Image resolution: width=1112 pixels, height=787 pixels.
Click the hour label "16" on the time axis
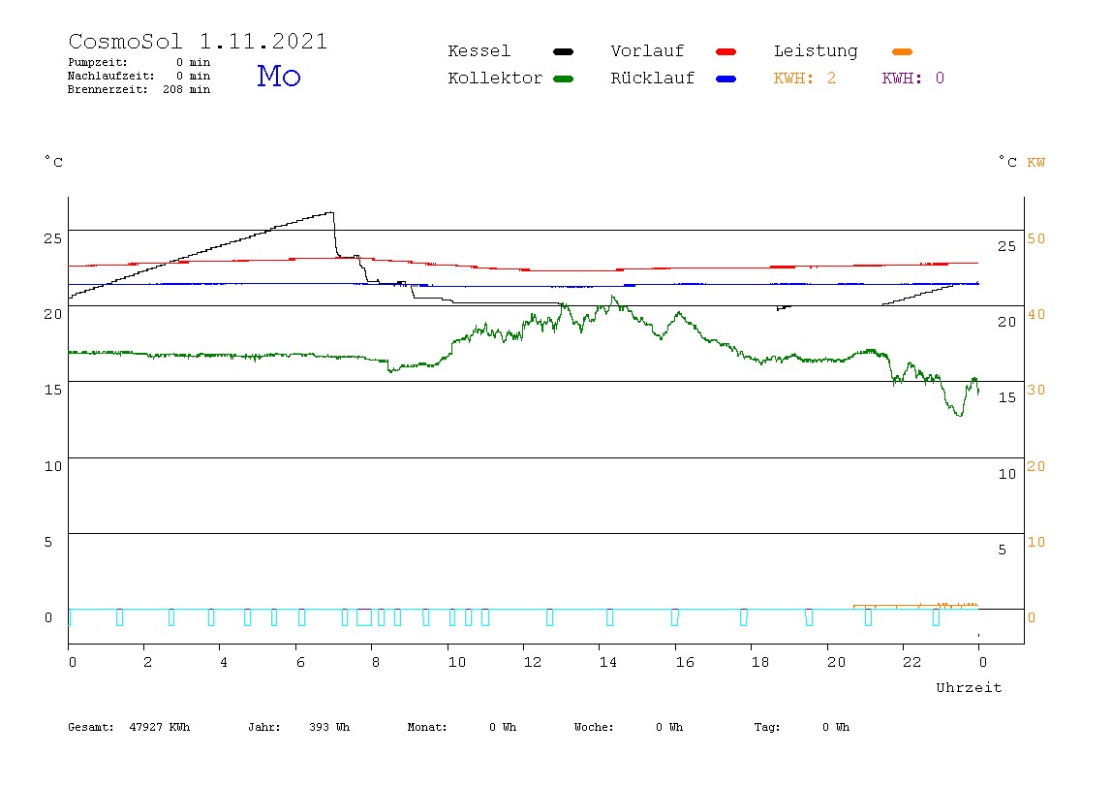(685, 662)
